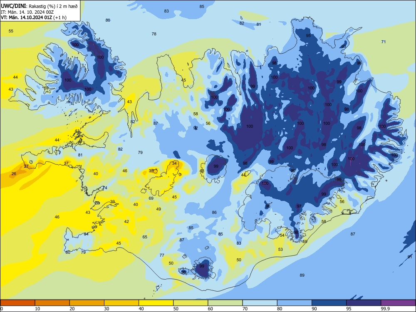Image resolution: width=416 pixels, height=312 pixels.
Task: Click the 'IT: Mán. 14. 10. 2024 00Z' line
Action: (x=27, y=12)
